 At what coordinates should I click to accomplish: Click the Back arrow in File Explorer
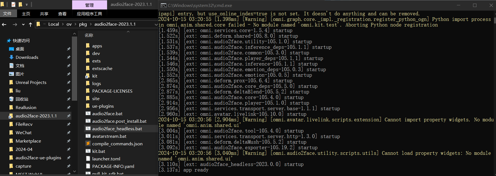point(4,25)
